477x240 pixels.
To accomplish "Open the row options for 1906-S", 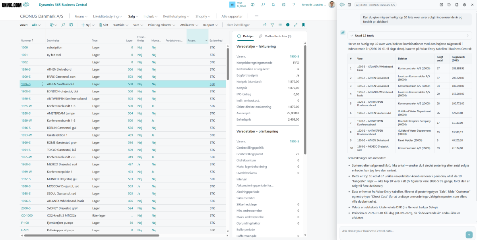I will pos(43,84).
